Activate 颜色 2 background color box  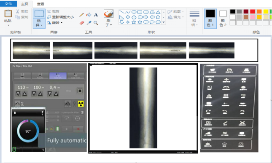(223, 19)
